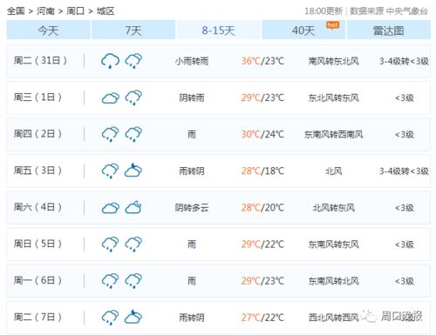Screen dimensions: 436x335
Task: Click the rain day icon for 周五 (3日)
Action: pyautogui.click(x=110, y=171)
